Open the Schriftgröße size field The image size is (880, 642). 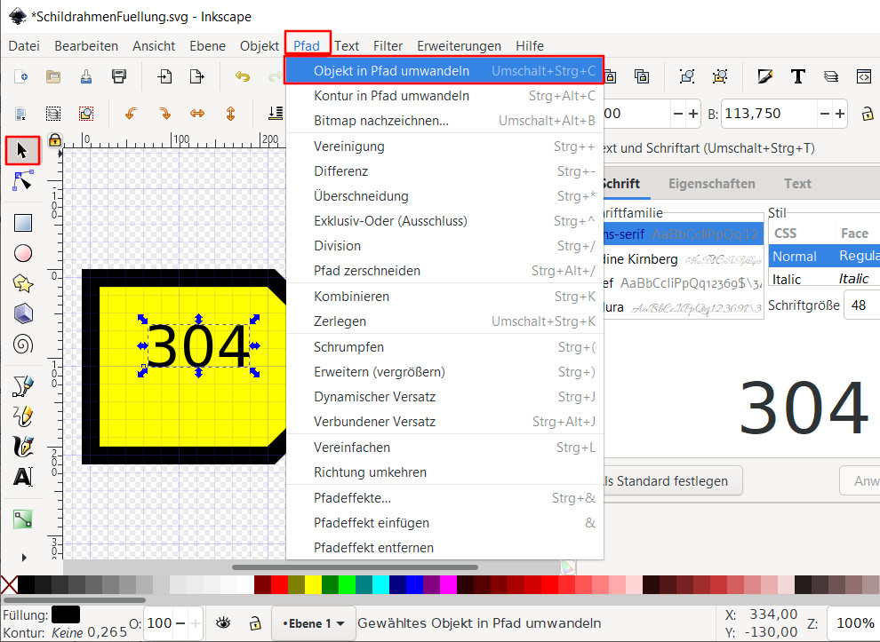pyautogui.click(x=862, y=305)
